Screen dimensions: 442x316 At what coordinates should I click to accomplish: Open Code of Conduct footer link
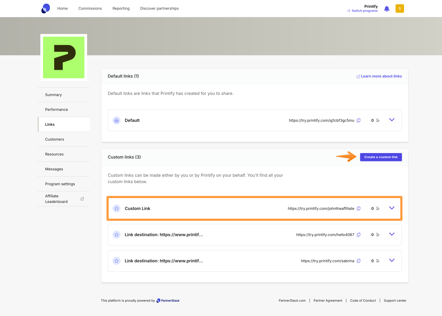(x=363, y=301)
